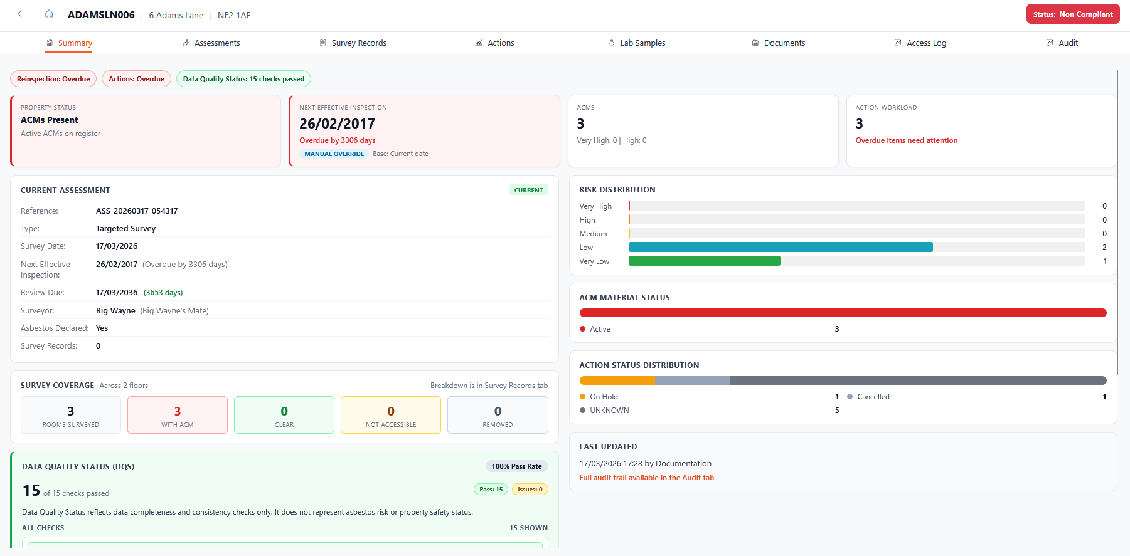Image resolution: width=1130 pixels, height=556 pixels.
Task: Open the full audit trail link
Action: click(x=646, y=478)
